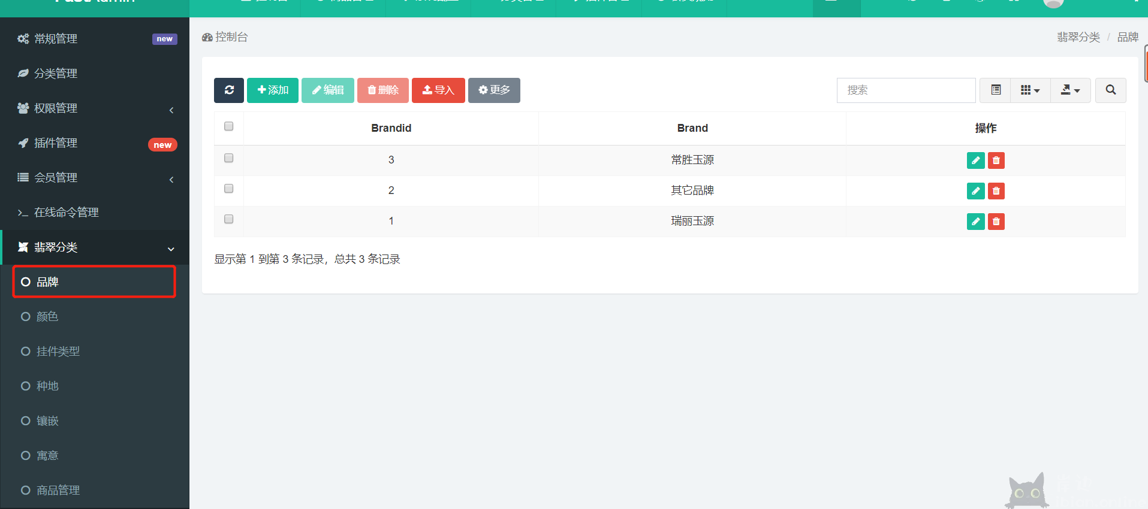Tick the checkbox for Brandid 3 row
The width and height of the screenshot is (1148, 509).
pos(228,158)
